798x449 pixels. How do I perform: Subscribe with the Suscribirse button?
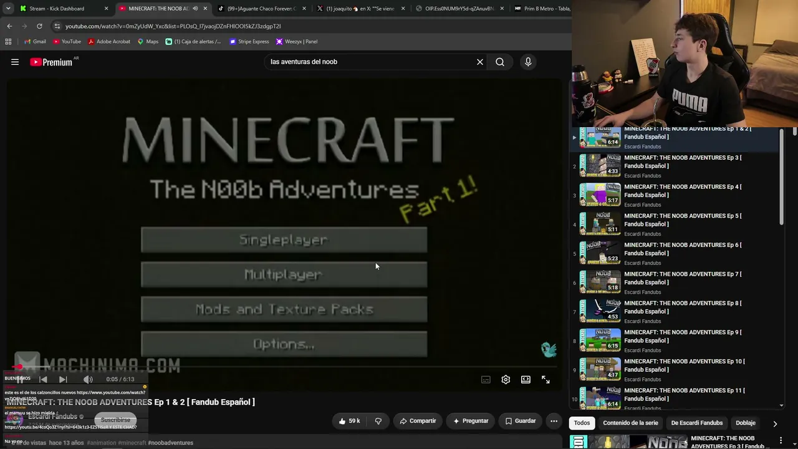coord(115,420)
